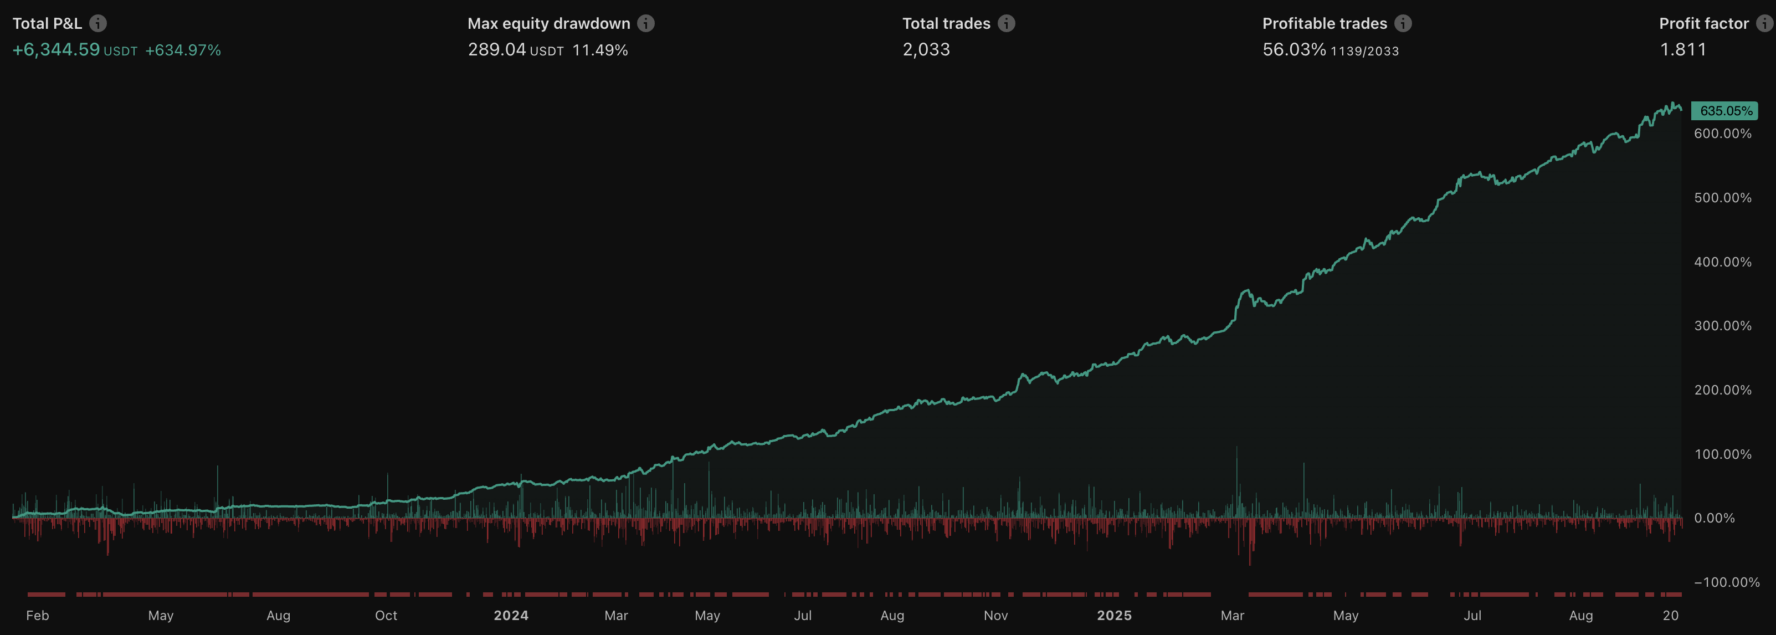This screenshot has width=1776, height=635.
Task: Click the info icon next to Total trades
Action: pos(1006,23)
